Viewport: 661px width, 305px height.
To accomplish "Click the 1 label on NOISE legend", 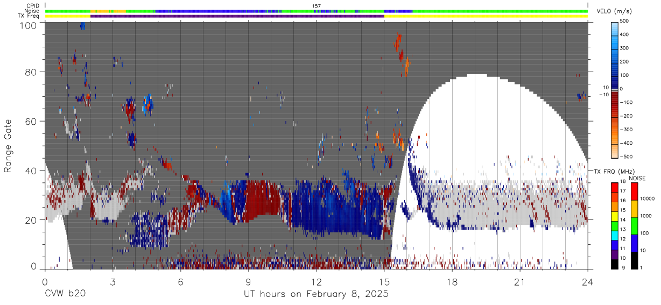I will (642, 268).
